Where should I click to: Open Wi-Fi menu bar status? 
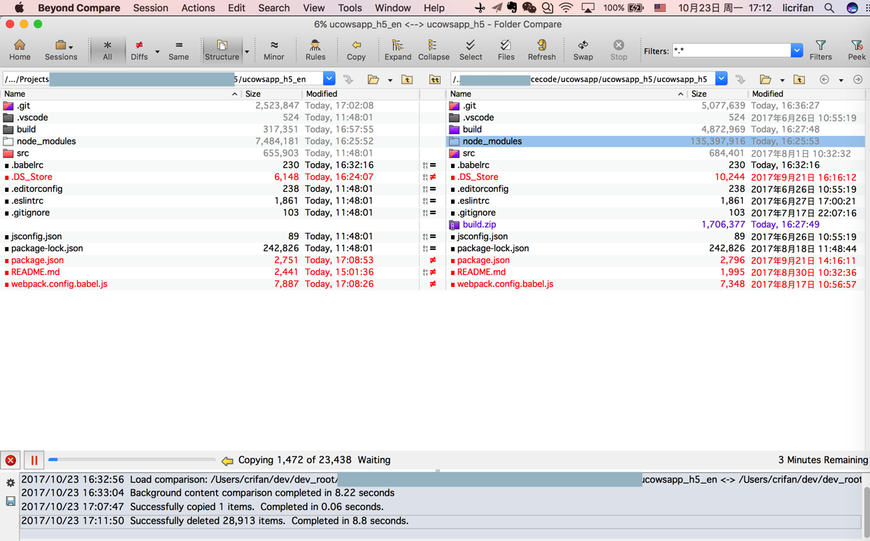[x=566, y=8]
